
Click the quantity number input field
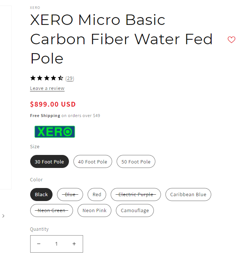coord(57,244)
